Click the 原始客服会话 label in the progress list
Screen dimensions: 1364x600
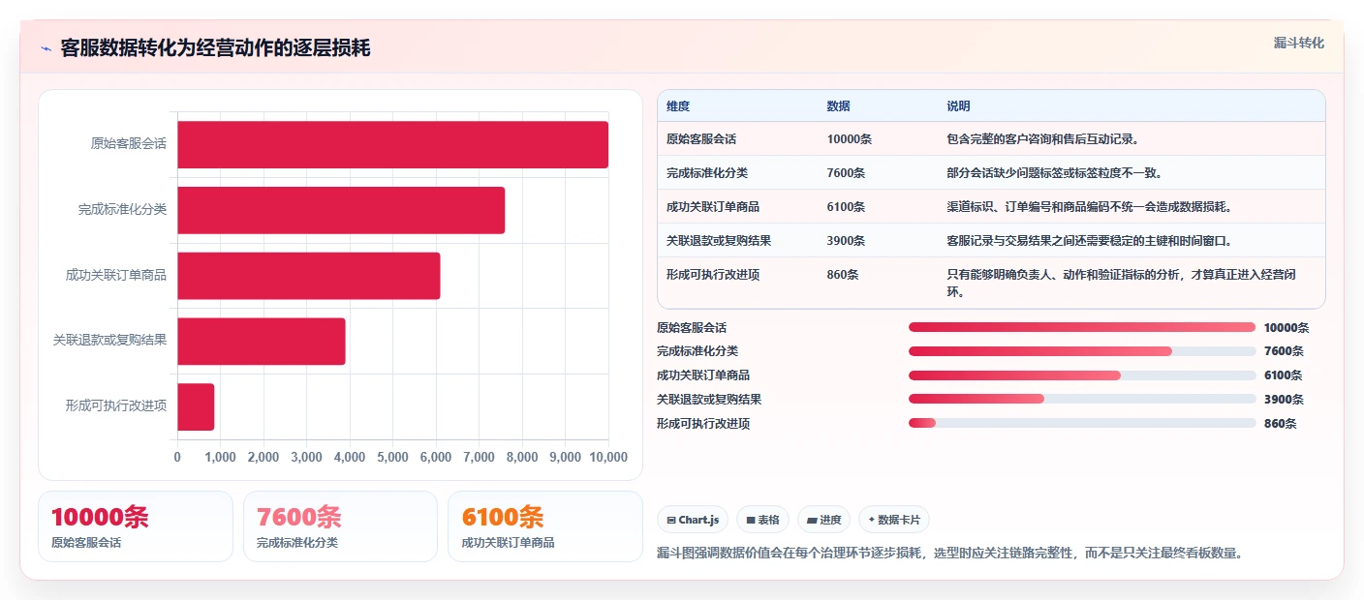coord(692,327)
